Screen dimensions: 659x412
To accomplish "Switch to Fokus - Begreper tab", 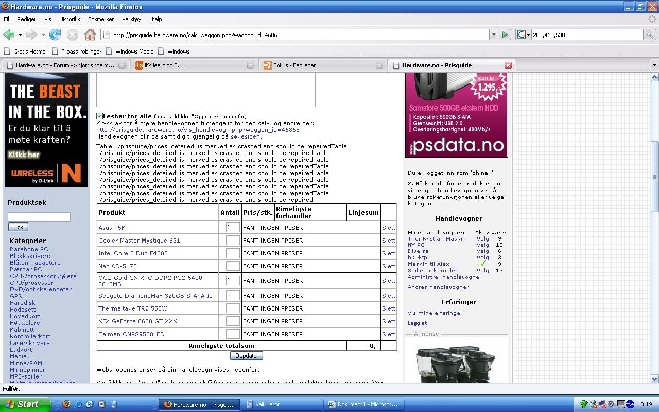I will (323, 65).
